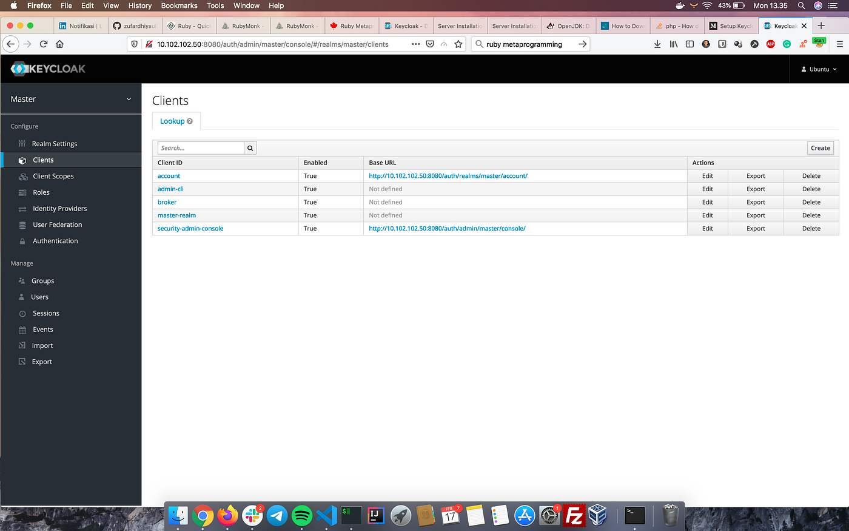The width and height of the screenshot is (849, 531).
Task: Open the security-admin-console client link
Action: tap(190, 229)
